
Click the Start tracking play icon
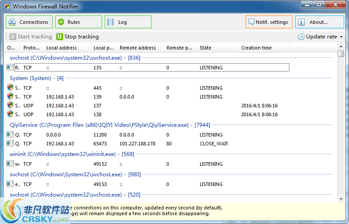(x=13, y=37)
